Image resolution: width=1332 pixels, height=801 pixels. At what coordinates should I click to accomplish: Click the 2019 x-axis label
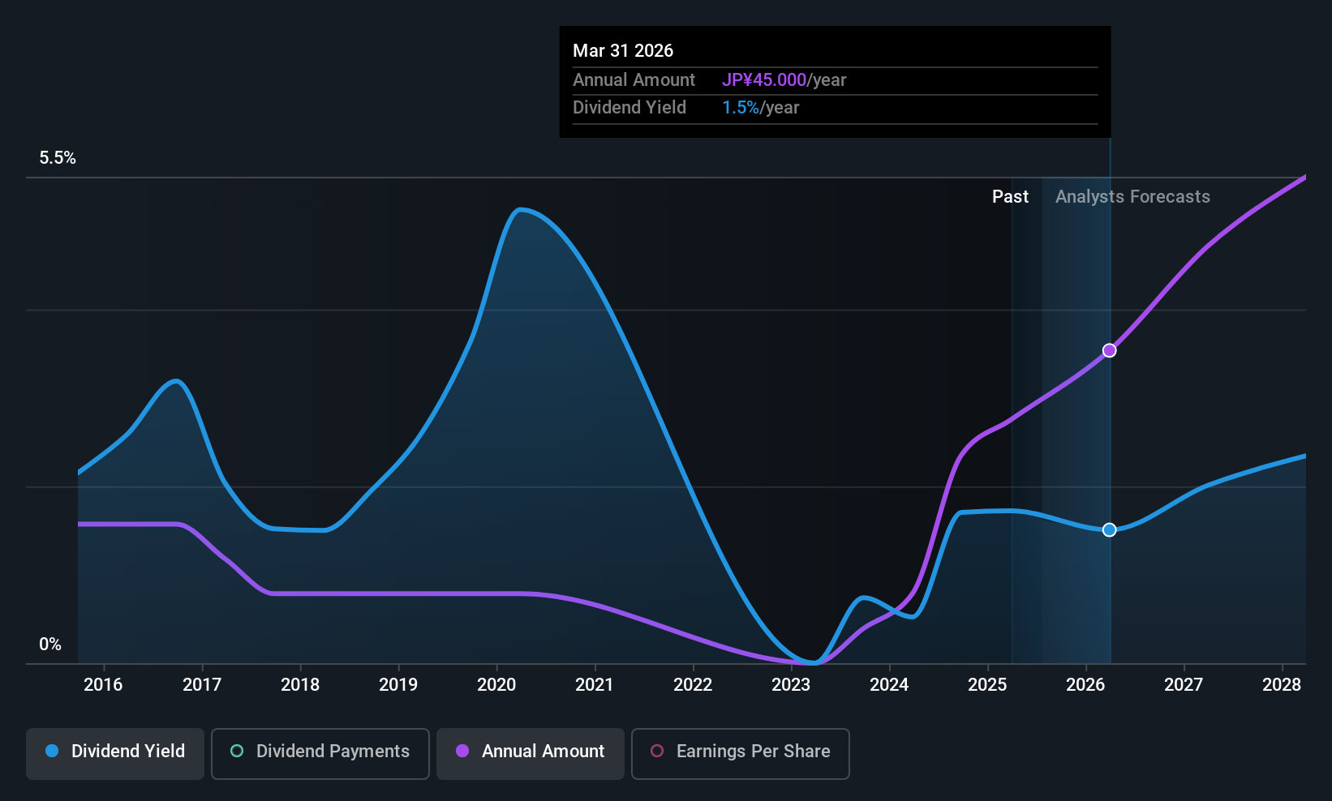click(x=398, y=685)
